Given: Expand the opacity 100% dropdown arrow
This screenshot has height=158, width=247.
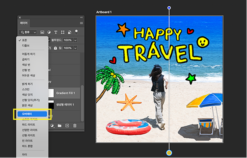Looking at the screenshot, I should [75, 40].
